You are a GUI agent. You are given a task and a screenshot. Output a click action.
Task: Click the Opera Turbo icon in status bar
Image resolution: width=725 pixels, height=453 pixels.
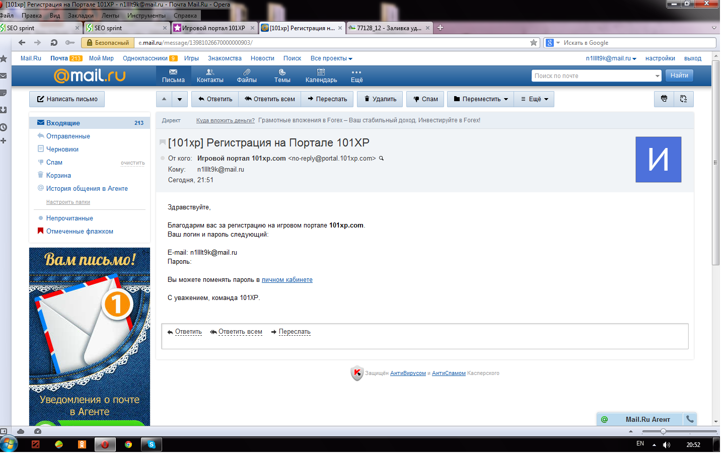(38, 431)
